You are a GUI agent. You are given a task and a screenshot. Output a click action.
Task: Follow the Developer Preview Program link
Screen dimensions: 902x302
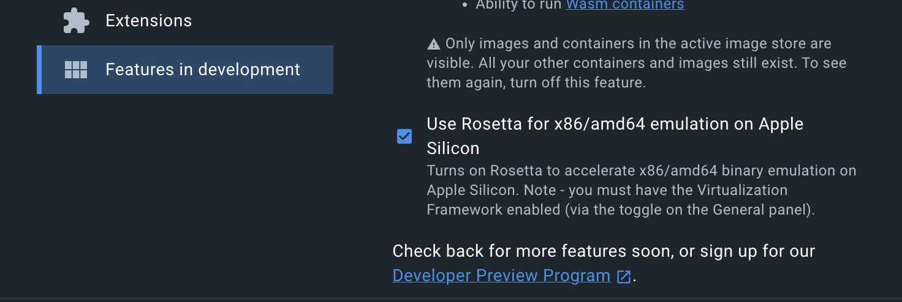pos(501,276)
